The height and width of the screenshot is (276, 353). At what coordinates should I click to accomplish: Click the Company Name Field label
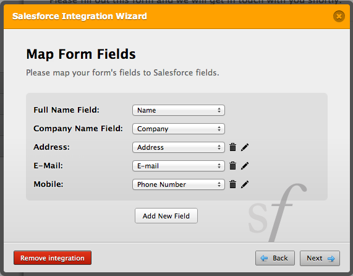(x=78, y=129)
